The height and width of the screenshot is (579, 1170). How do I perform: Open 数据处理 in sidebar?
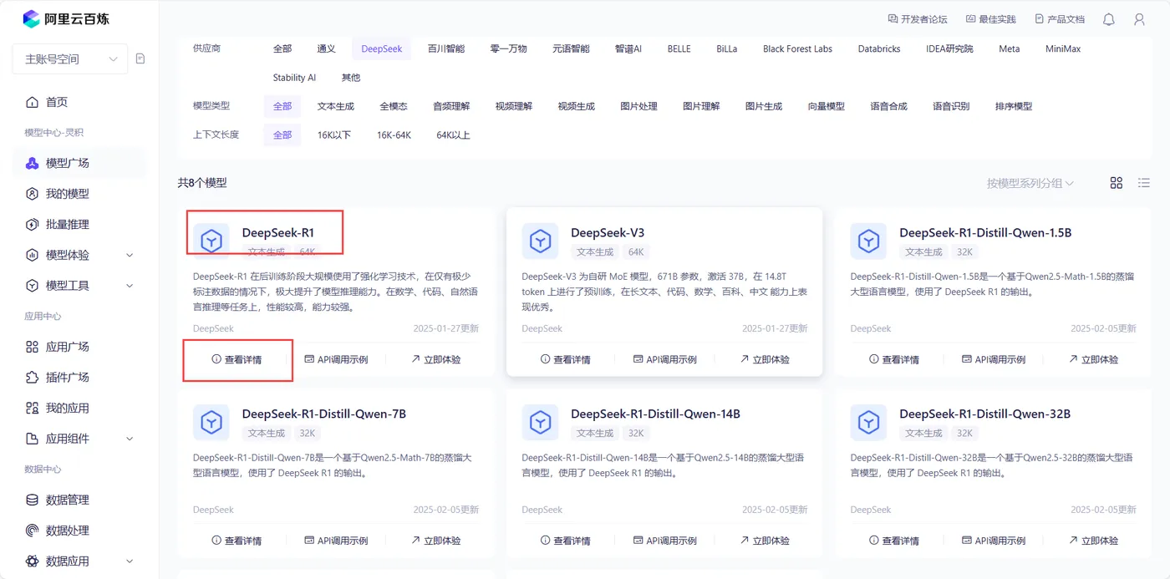pyautogui.click(x=79, y=531)
